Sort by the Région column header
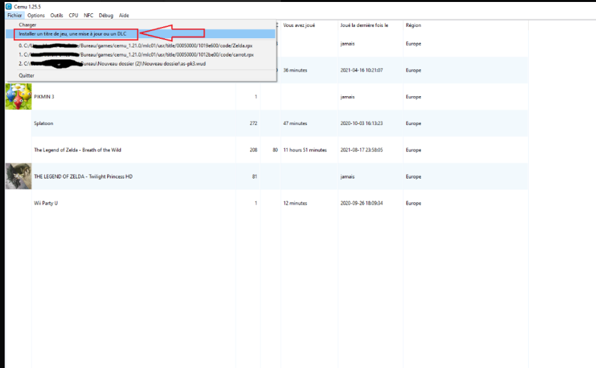The height and width of the screenshot is (368, 596). (414, 26)
